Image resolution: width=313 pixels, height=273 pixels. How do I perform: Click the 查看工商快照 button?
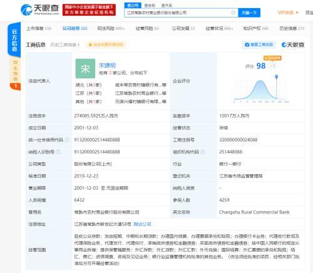tap(259, 44)
